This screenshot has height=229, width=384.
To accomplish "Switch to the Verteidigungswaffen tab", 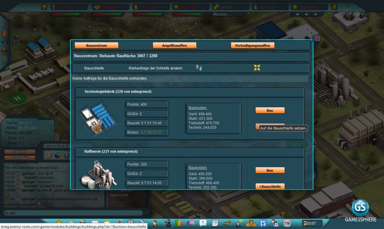I will [252, 46].
